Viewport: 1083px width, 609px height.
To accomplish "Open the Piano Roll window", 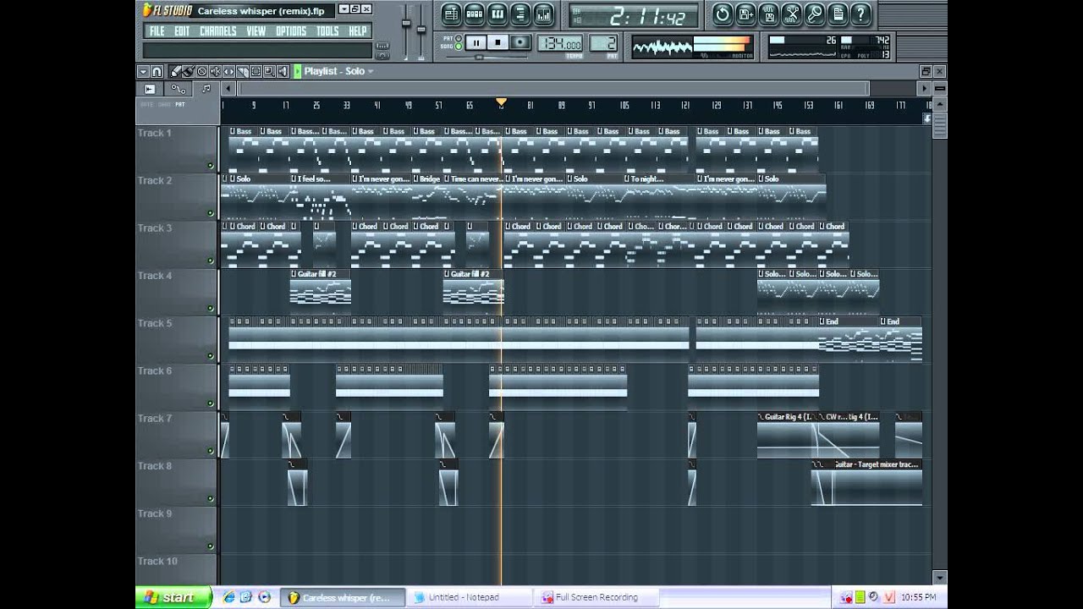I will click(498, 14).
